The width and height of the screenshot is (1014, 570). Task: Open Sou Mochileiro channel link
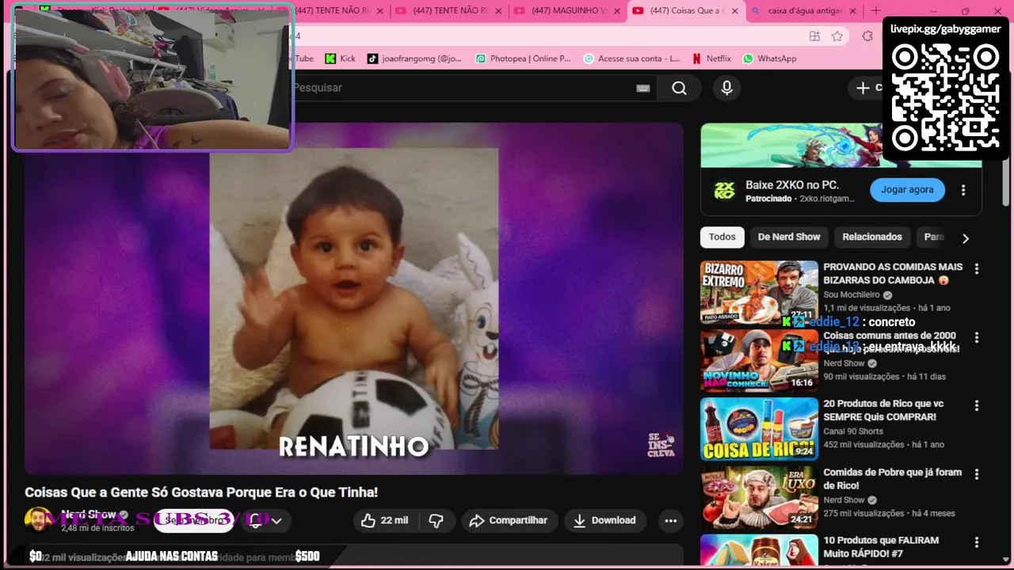(851, 294)
